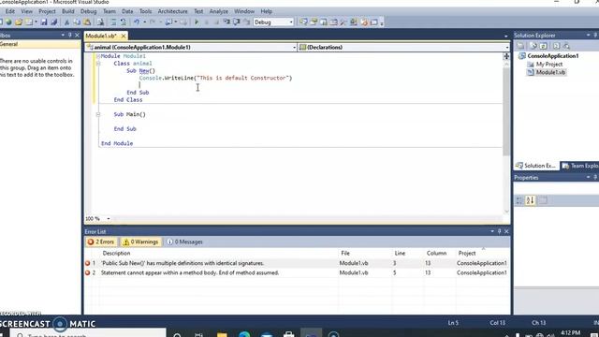
Task: Open the Architecture menu
Action: [172, 11]
